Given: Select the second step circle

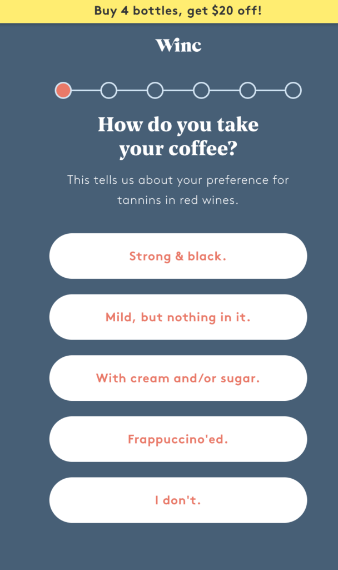Looking at the screenshot, I should pyautogui.click(x=109, y=90).
